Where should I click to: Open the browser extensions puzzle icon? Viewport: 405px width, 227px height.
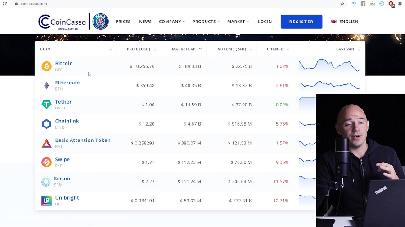[x=400, y=4]
